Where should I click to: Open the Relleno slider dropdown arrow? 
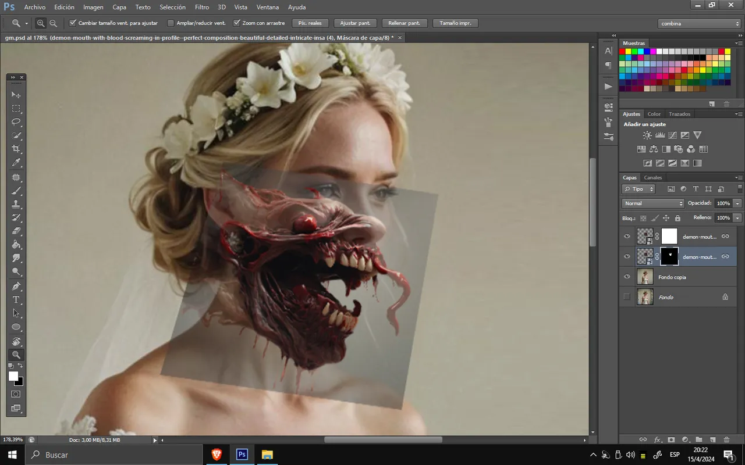[737, 217]
